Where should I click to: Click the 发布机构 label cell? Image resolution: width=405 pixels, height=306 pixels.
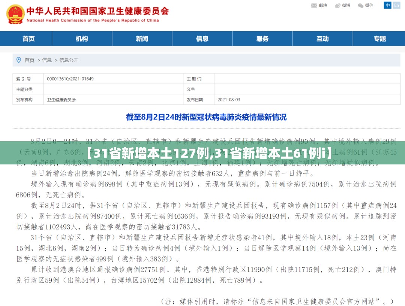click(x=28, y=100)
